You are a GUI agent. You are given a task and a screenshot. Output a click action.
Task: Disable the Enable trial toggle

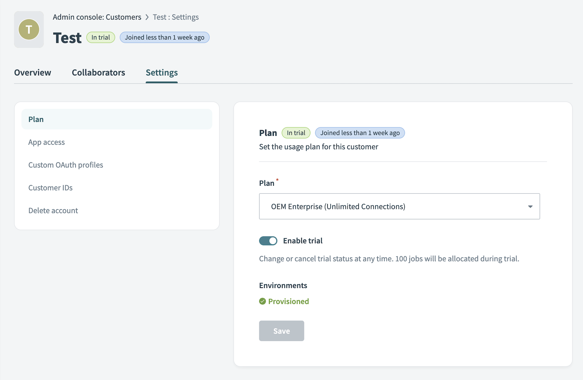click(268, 241)
